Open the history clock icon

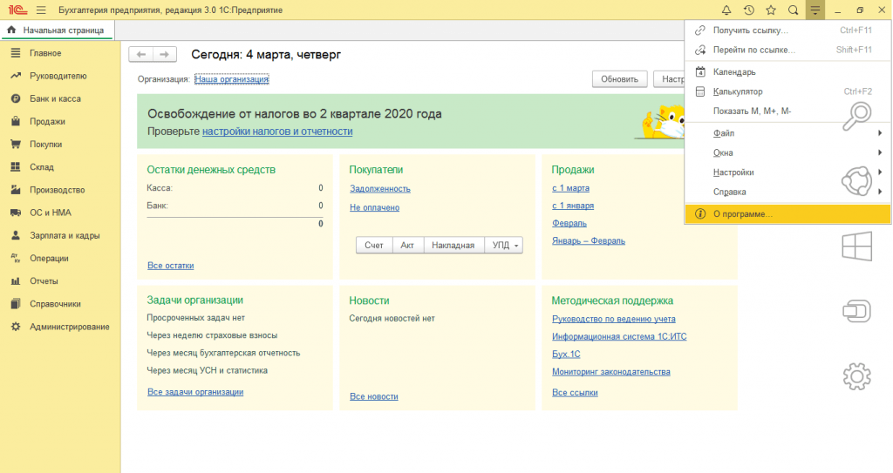point(748,10)
